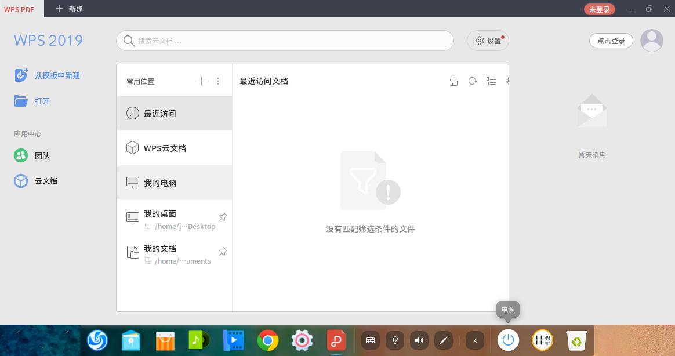This screenshot has width=675, height=356.
Task: Adjust volume via the speaker tray icon
Action: [x=419, y=340]
